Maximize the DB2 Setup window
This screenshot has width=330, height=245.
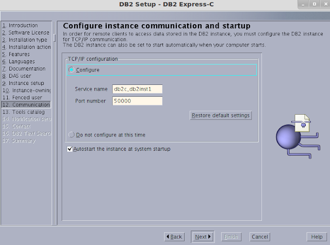pyautogui.click(x=315, y=5)
